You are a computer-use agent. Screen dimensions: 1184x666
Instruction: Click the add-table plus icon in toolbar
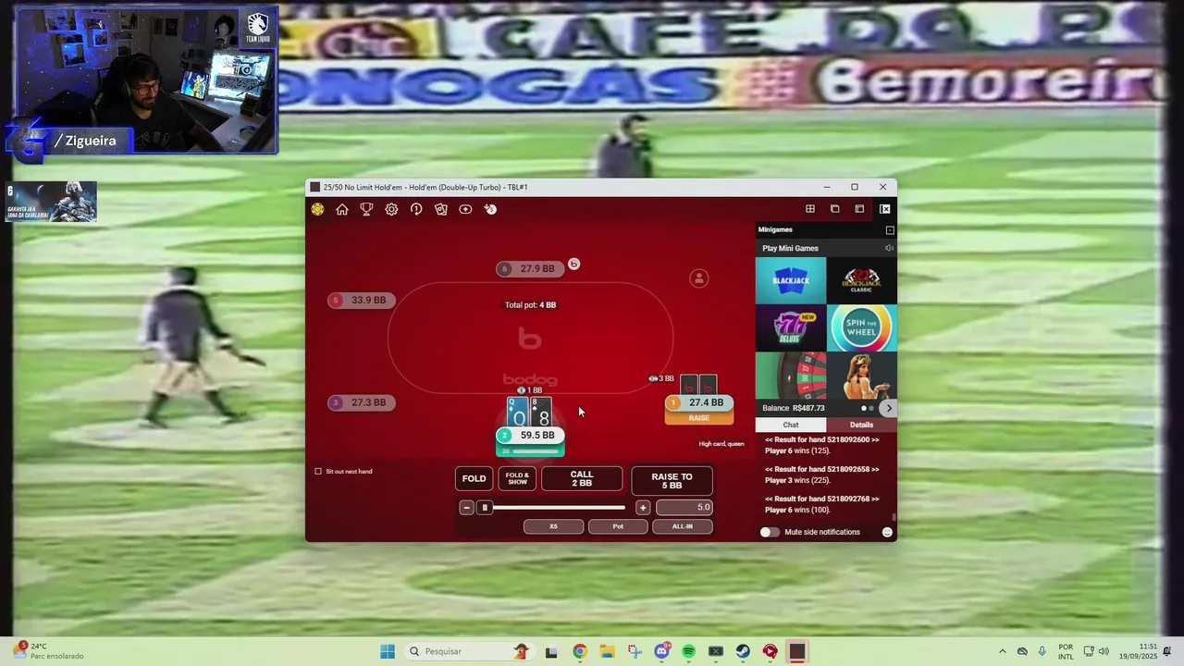(465, 209)
